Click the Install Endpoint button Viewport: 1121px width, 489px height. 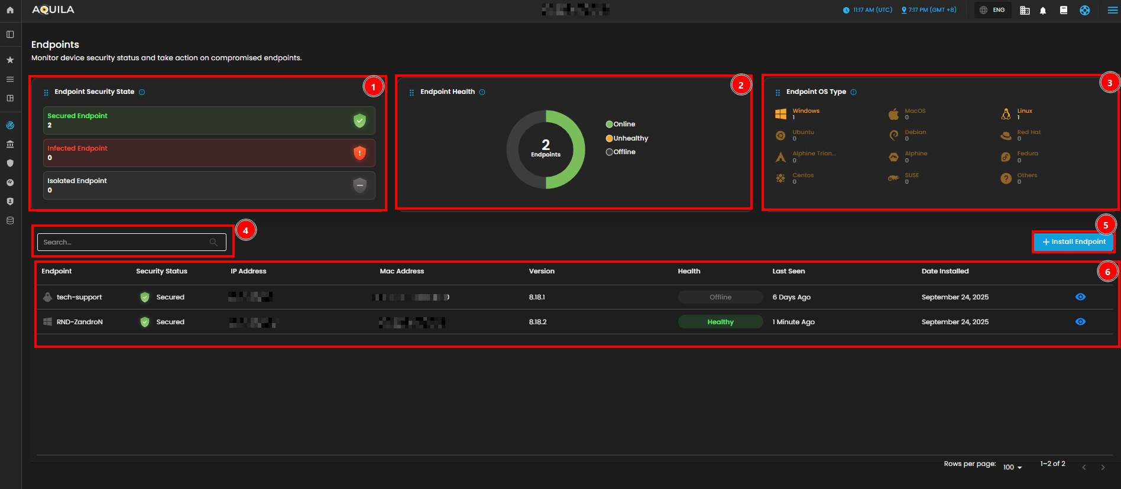1074,242
